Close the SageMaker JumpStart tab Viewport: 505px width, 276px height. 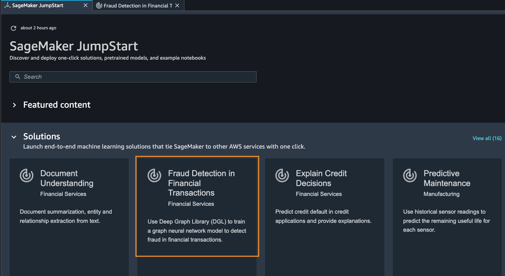86,5
